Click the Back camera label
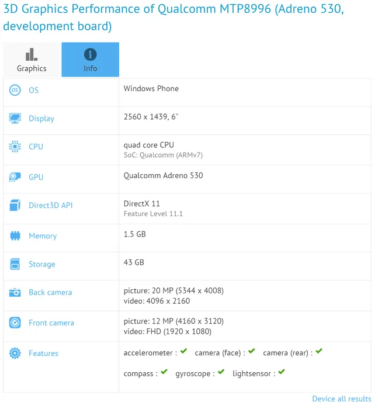Screen dimensions: 378x409 (x=50, y=292)
